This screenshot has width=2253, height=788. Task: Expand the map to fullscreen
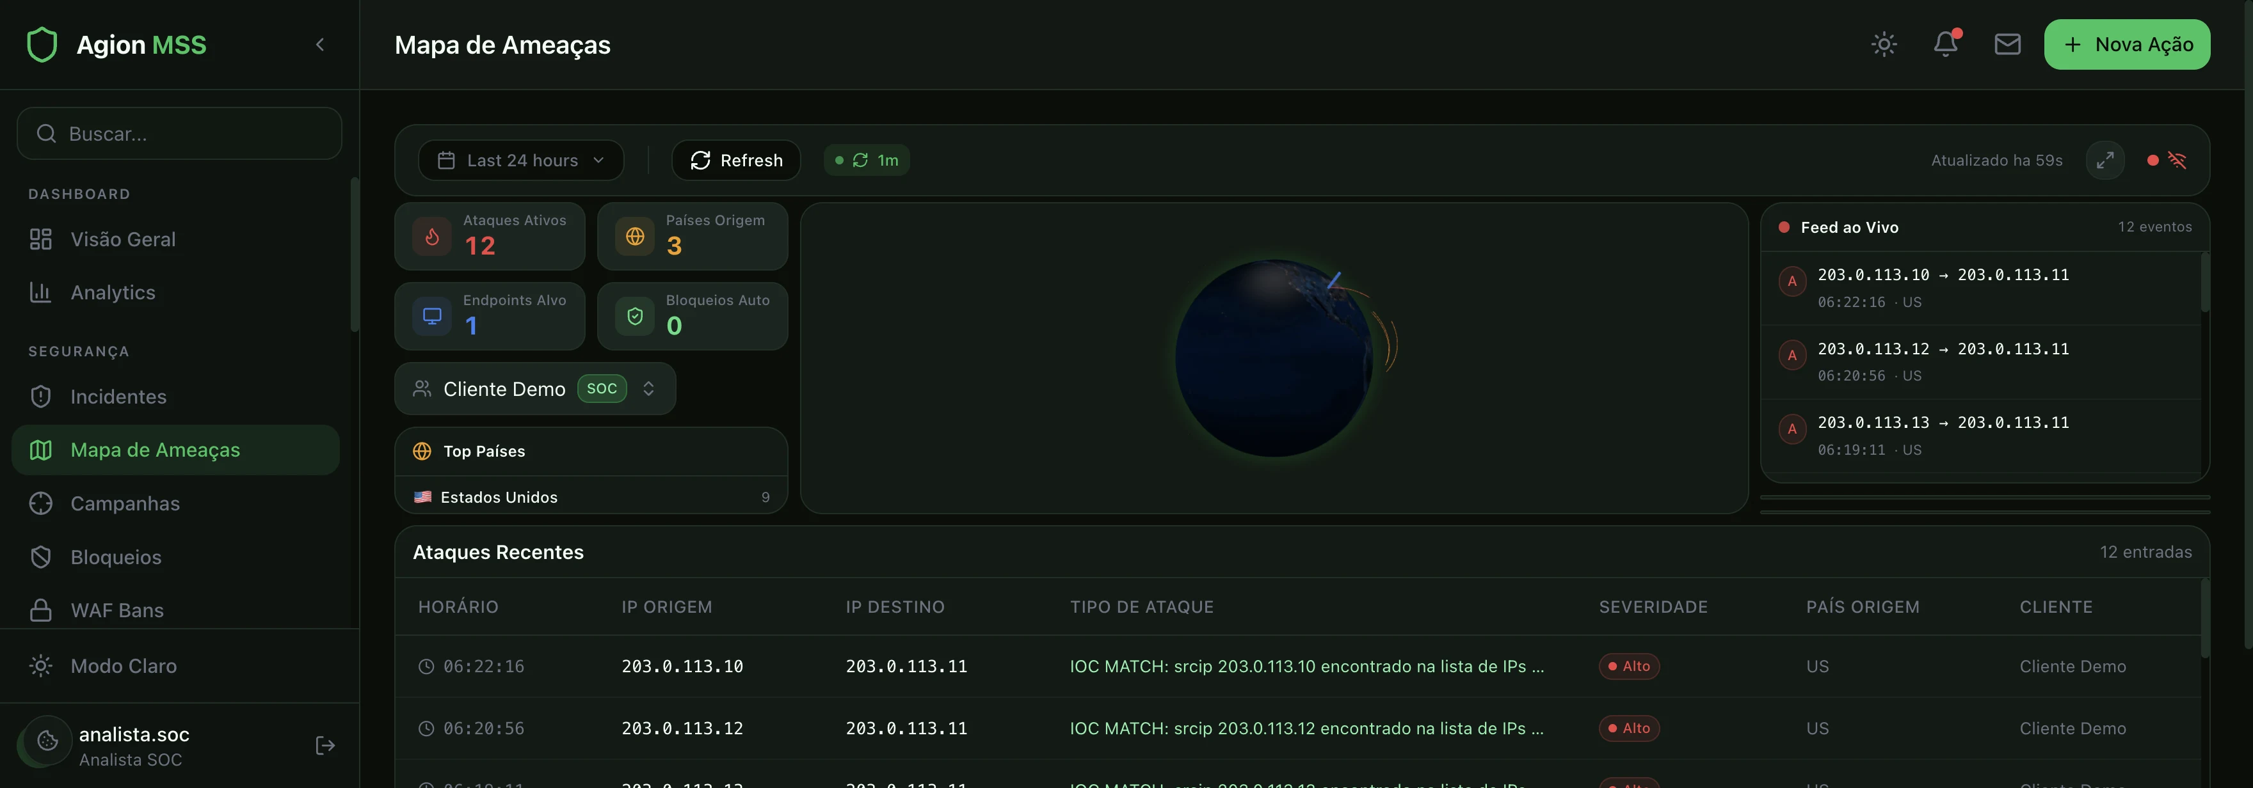[x=2105, y=161]
